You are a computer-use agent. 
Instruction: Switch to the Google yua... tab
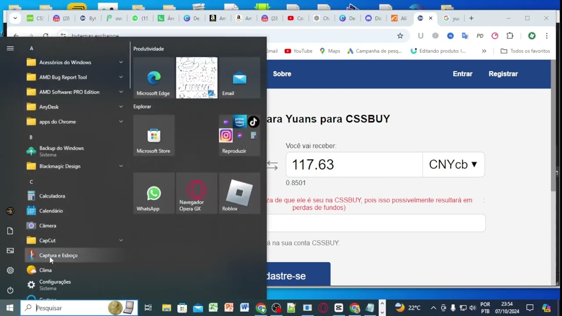point(451,18)
